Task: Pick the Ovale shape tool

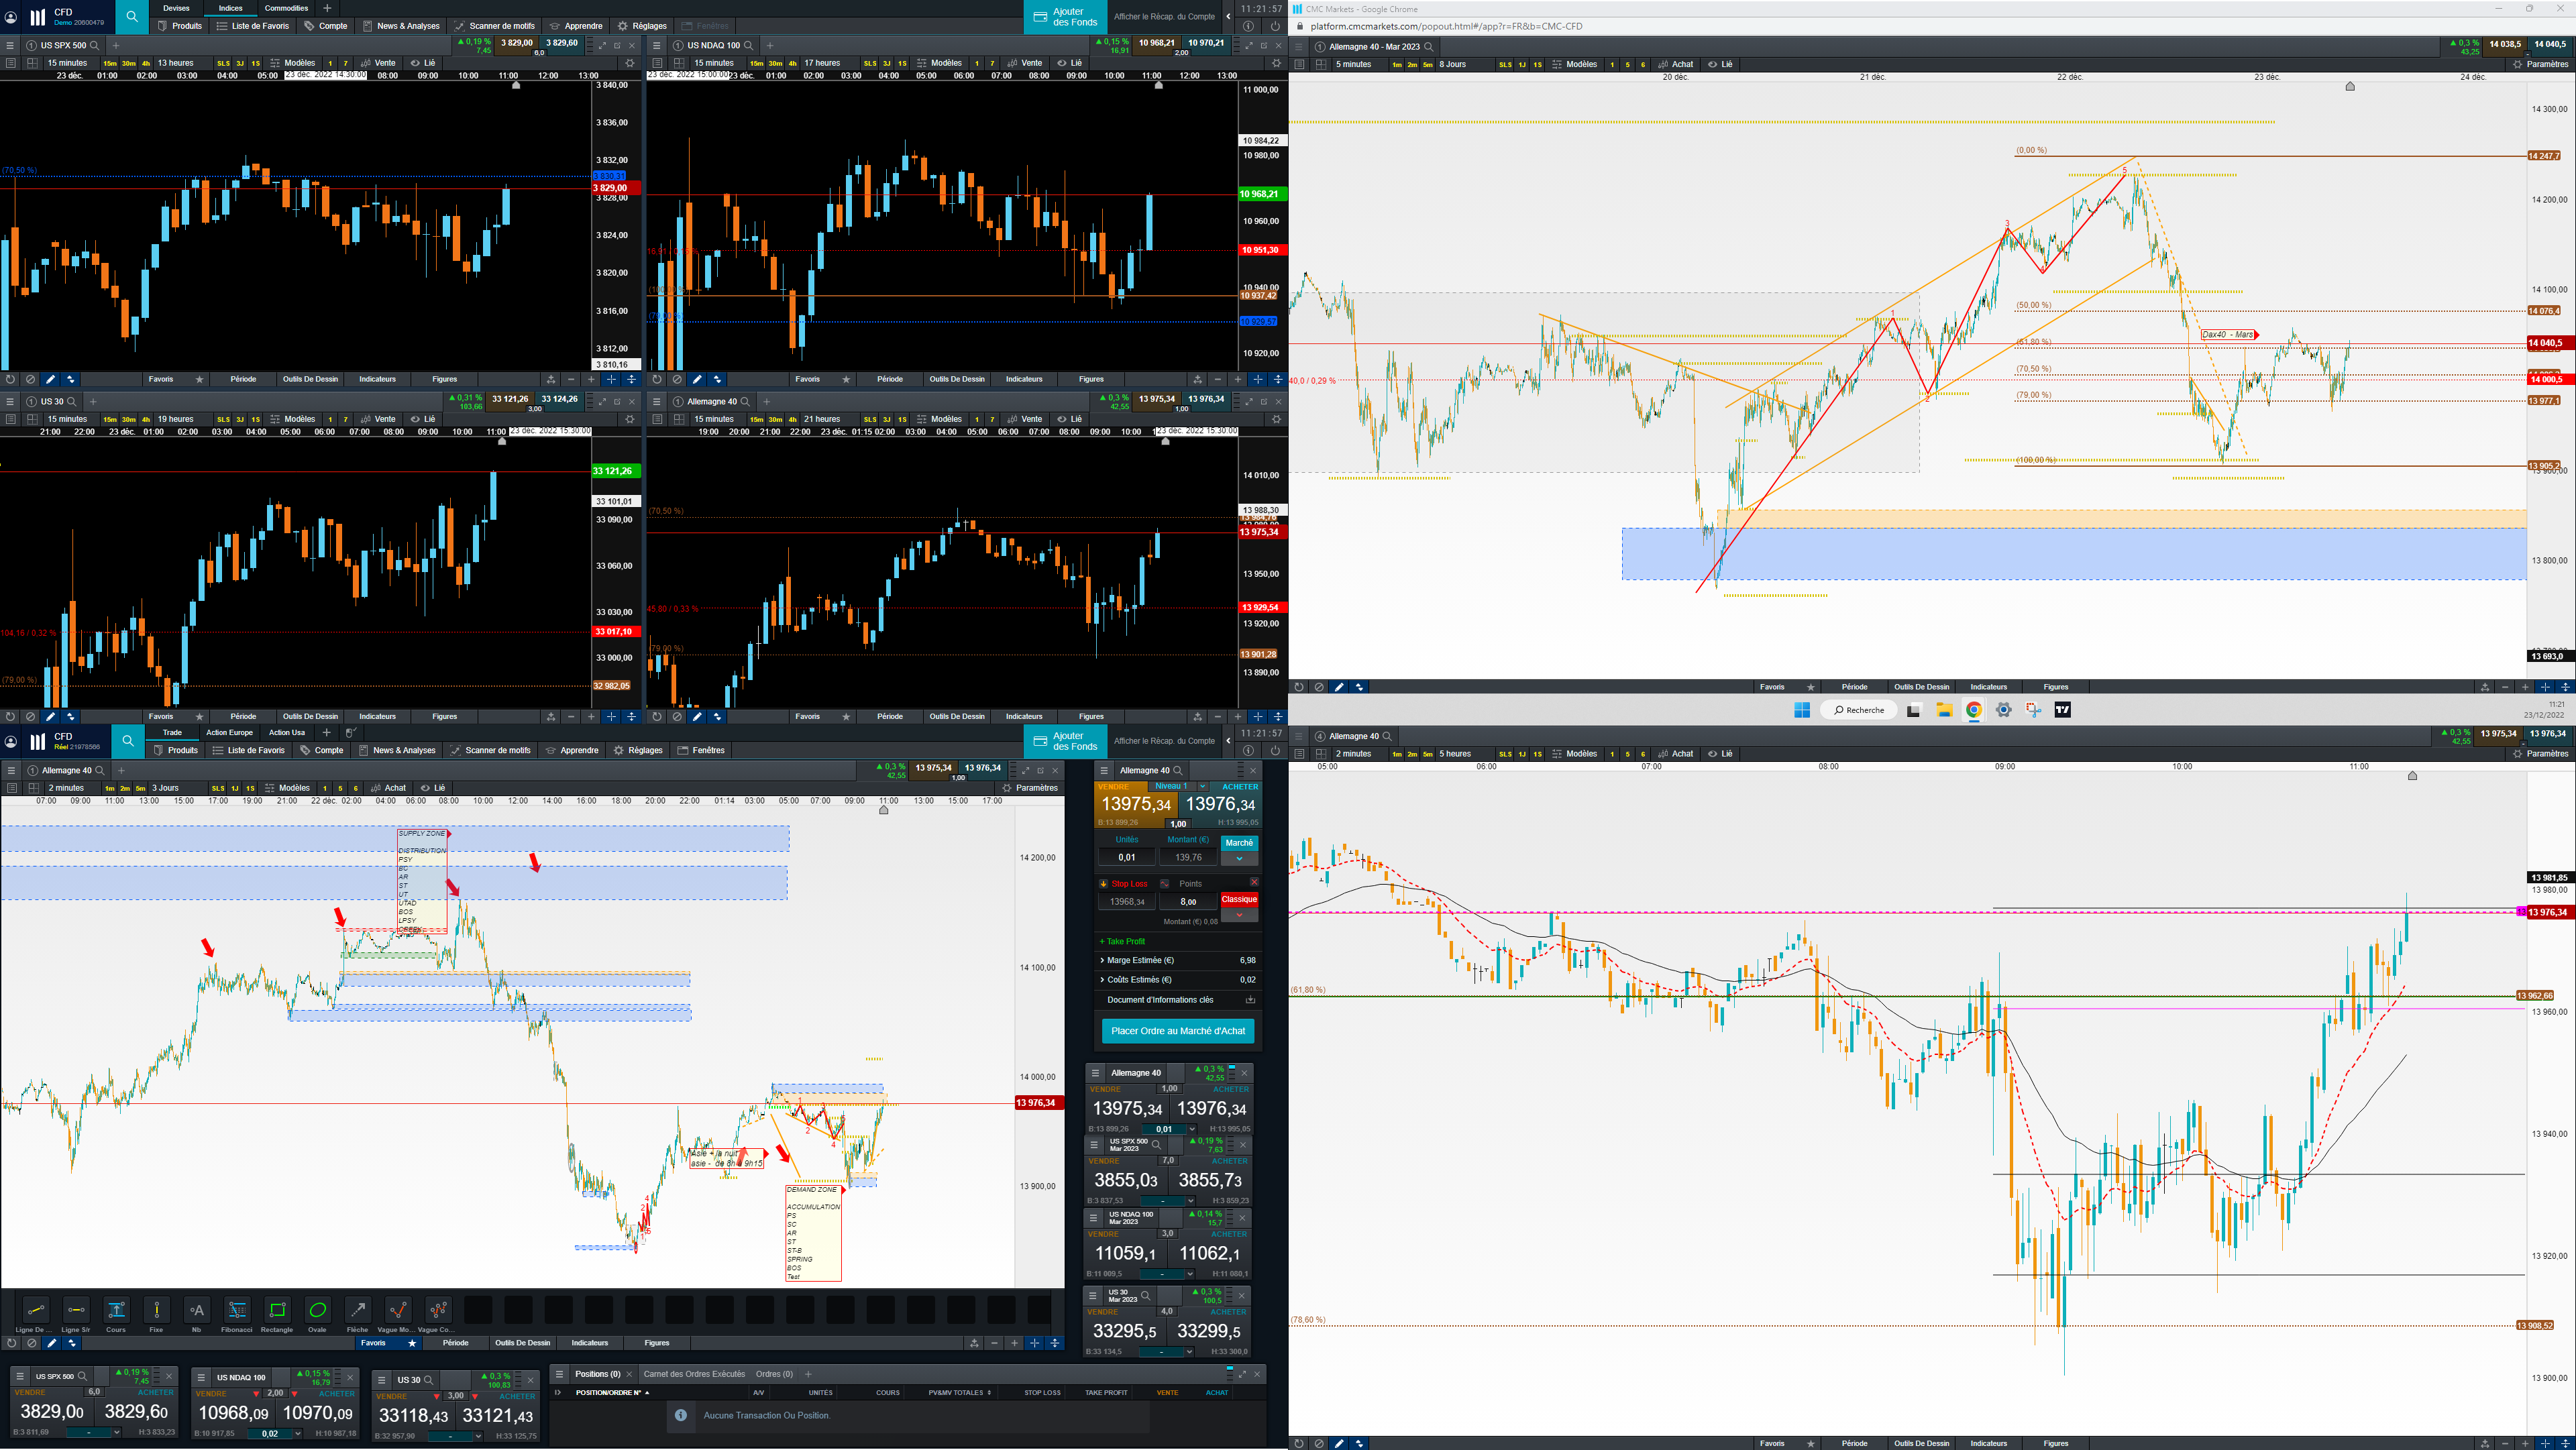Action: tap(317, 1310)
